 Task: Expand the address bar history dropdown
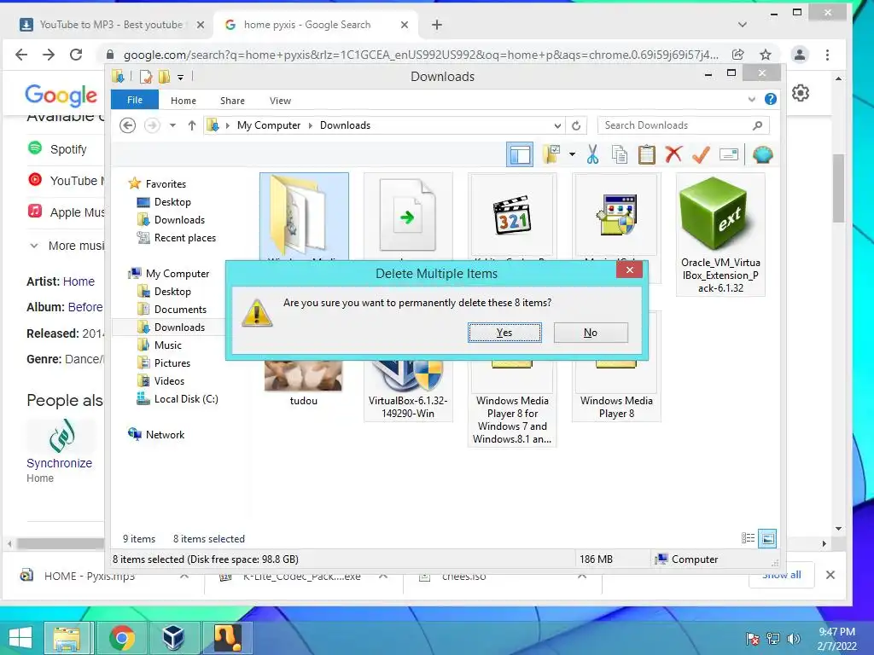click(x=557, y=125)
